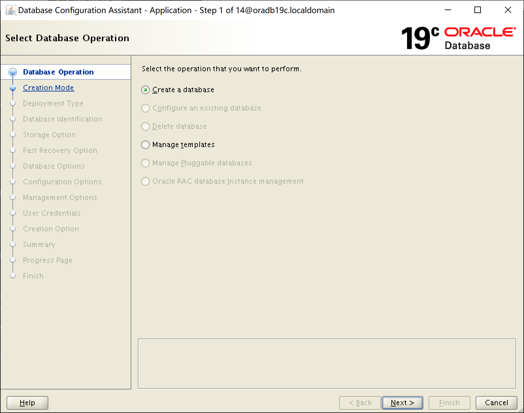Click the Database Operation step bullet icon

[13, 72]
